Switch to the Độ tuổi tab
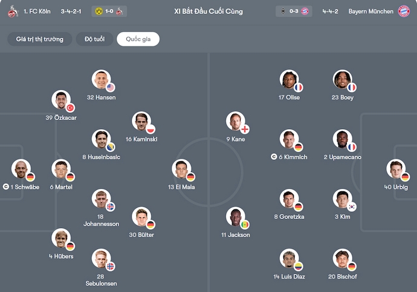 (x=94, y=39)
